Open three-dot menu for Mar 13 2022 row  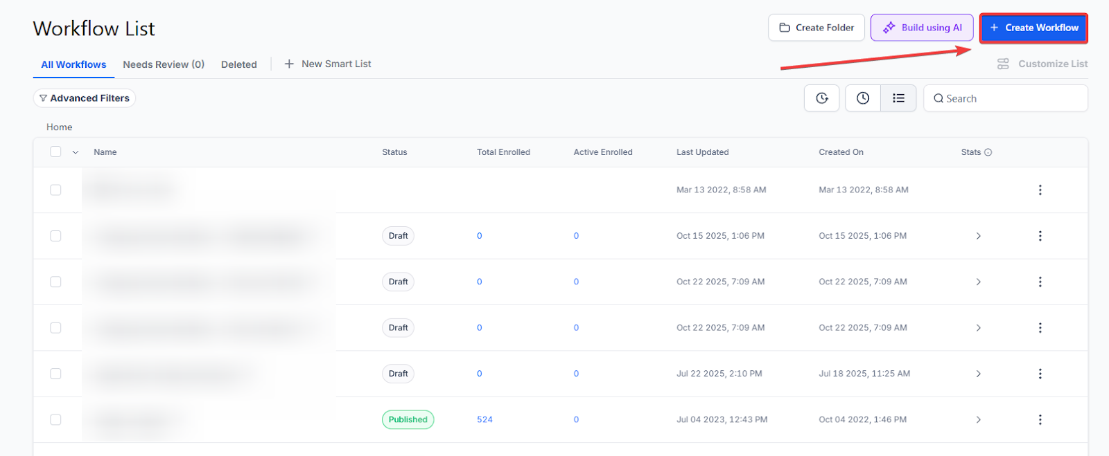1040,190
